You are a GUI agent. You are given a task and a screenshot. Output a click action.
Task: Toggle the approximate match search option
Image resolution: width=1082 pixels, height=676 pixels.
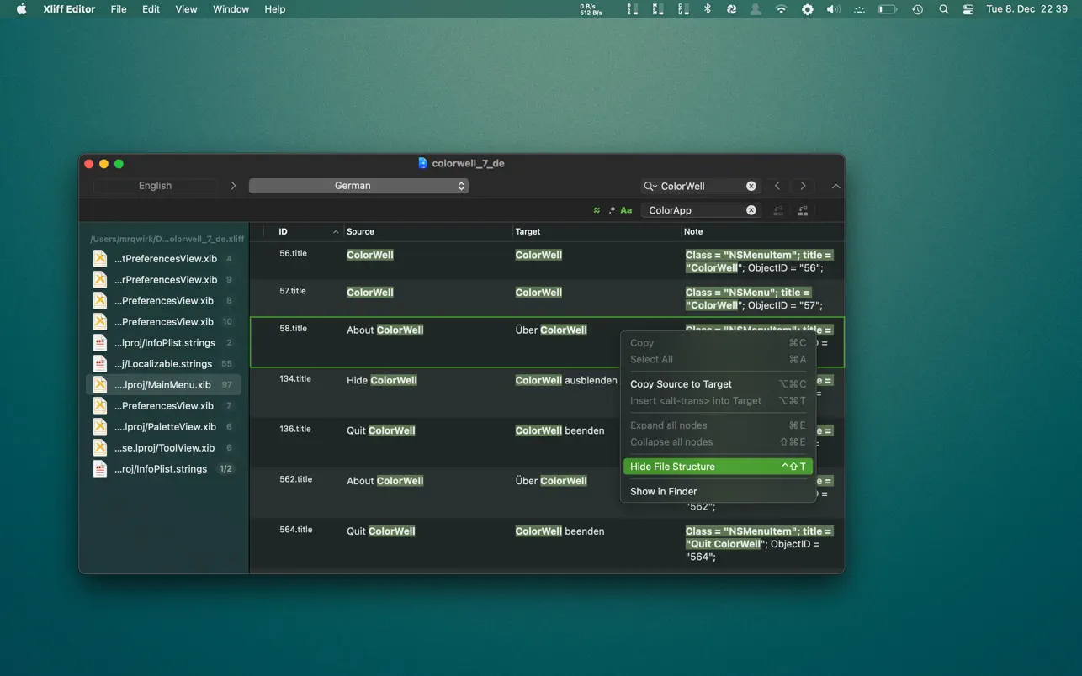point(597,210)
